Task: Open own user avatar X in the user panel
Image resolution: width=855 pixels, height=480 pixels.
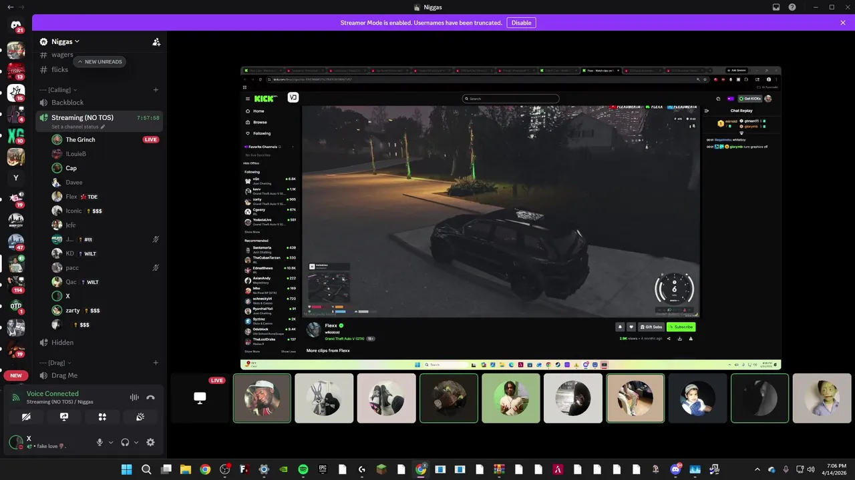Action: pos(15,441)
